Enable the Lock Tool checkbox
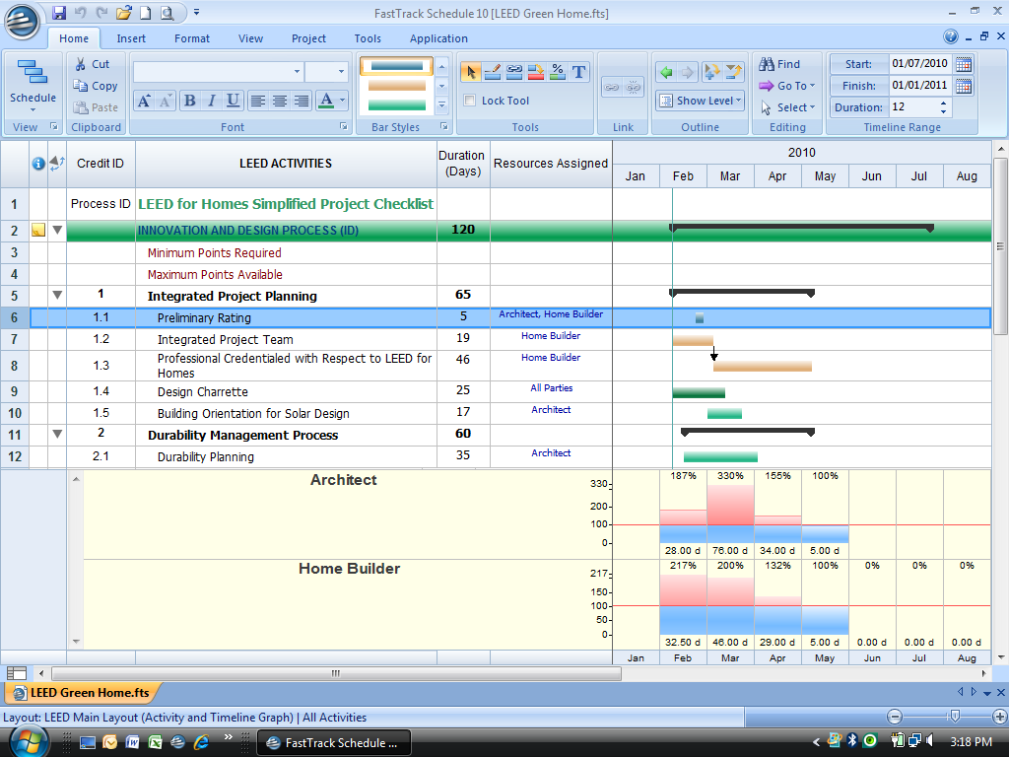This screenshot has height=757, width=1009. tap(470, 101)
